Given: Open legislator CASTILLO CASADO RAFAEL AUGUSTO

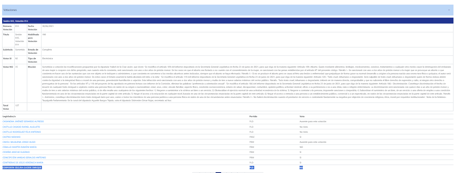Looking at the screenshot, I should [x=21, y=127].
